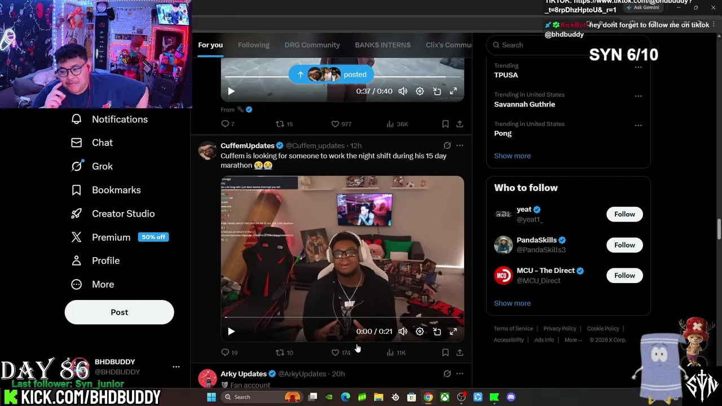The height and width of the screenshot is (406, 722).
Task: Open the More circle menu in sidebar
Action: pos(77,284)
